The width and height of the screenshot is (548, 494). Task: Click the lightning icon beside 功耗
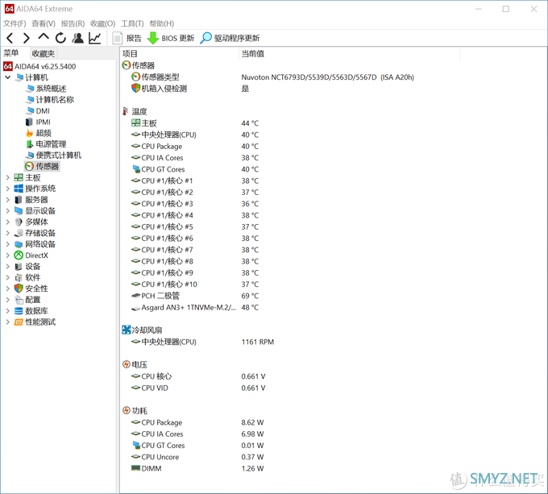point(127,410)
